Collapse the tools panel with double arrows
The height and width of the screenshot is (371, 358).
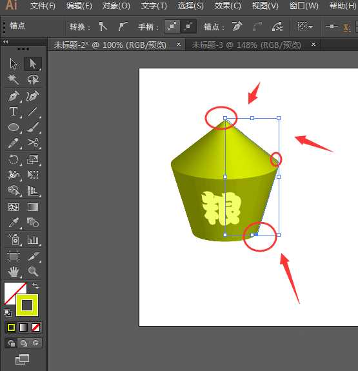pos(5,42)
